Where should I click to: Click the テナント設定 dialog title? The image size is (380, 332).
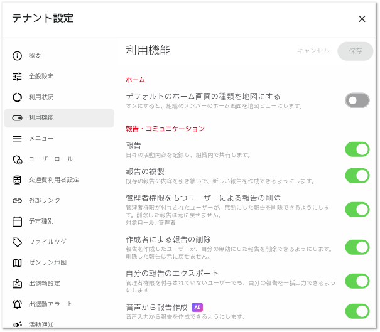43,18
